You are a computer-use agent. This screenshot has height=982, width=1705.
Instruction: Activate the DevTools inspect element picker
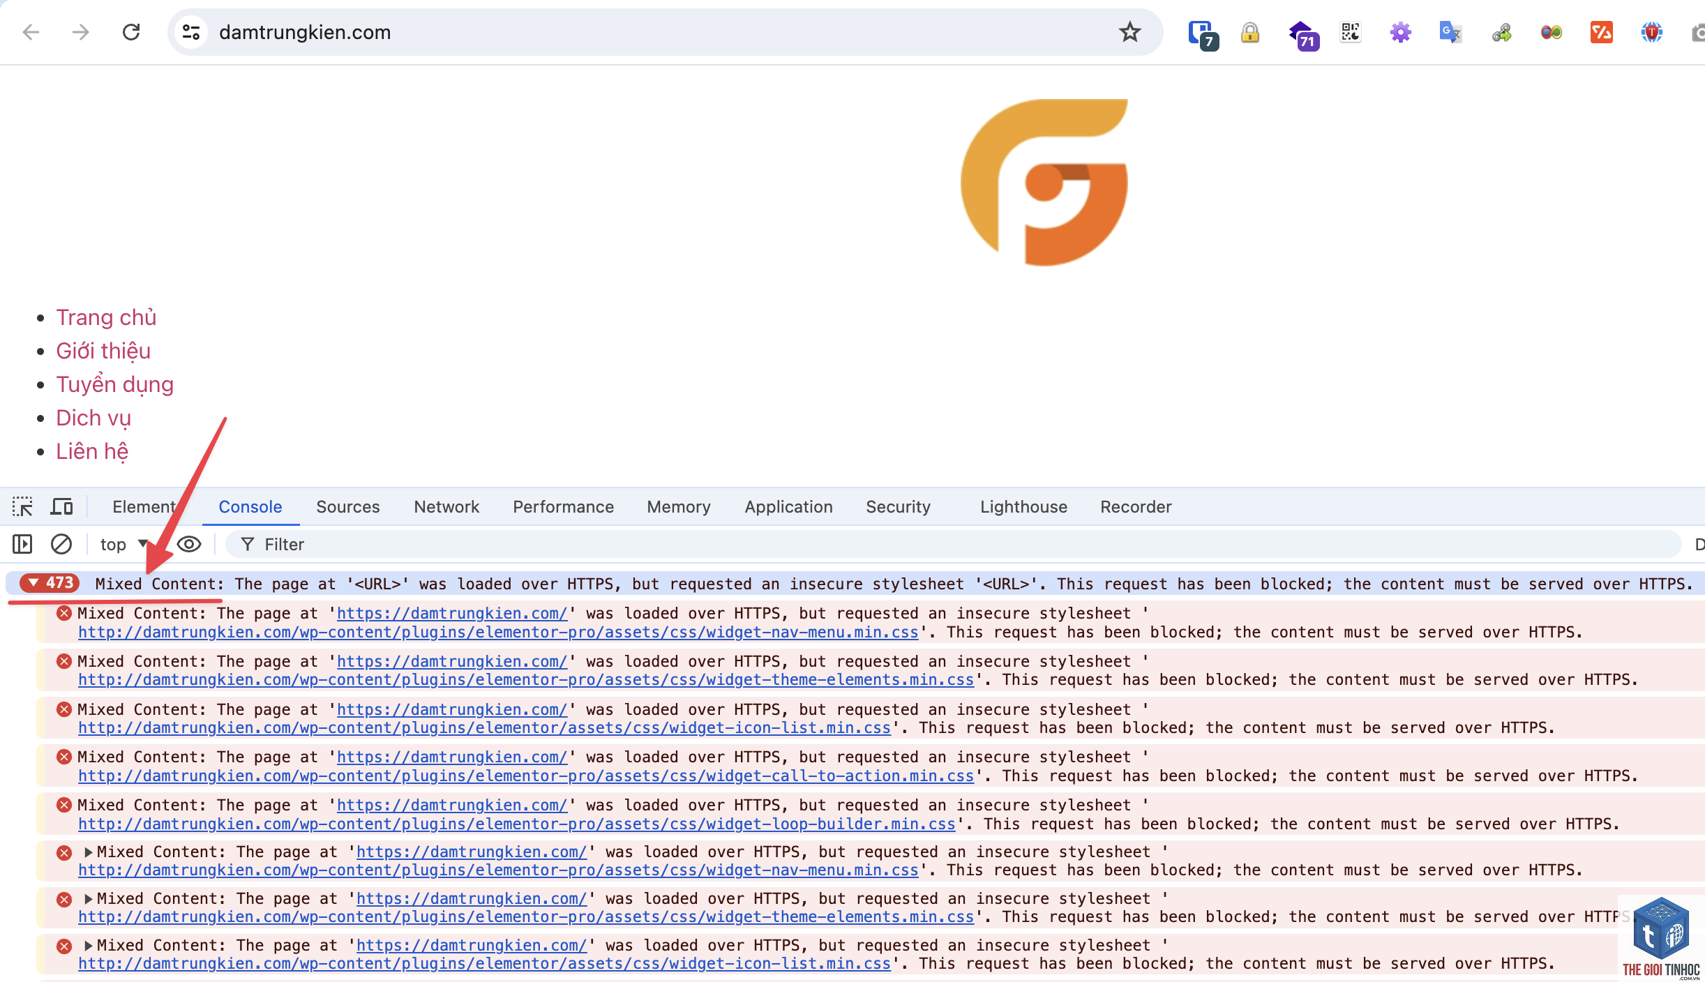pos(22,506)
